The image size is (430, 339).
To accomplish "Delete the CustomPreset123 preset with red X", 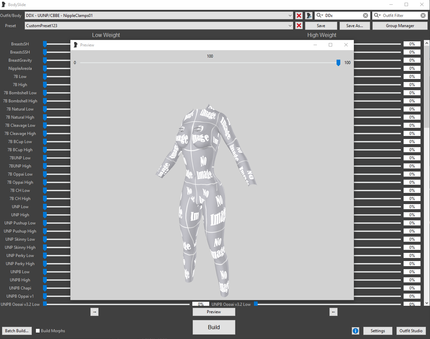I will point(299,26).
